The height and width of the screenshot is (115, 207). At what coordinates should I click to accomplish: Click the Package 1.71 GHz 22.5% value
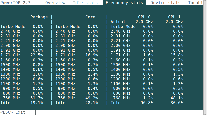[x=37, y=55]
